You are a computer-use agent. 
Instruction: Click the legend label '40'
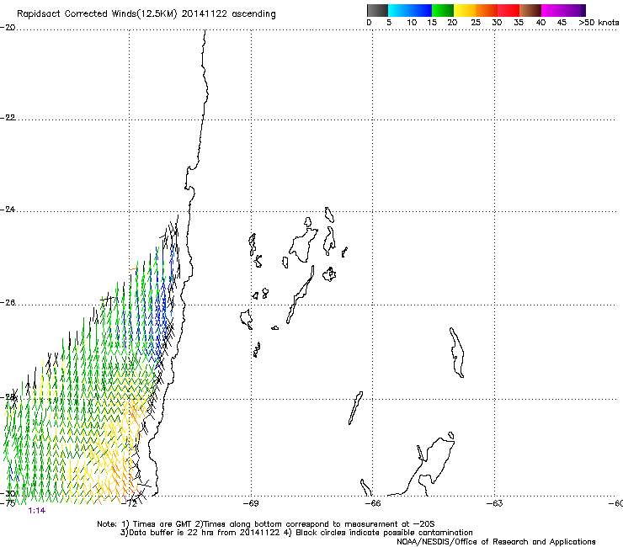pyautogui.click(x=540, y=23)
